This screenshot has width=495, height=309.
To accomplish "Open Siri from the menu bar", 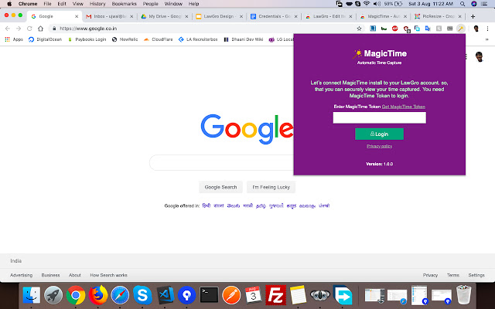I will pyautogui.click(x=473, y=4).
